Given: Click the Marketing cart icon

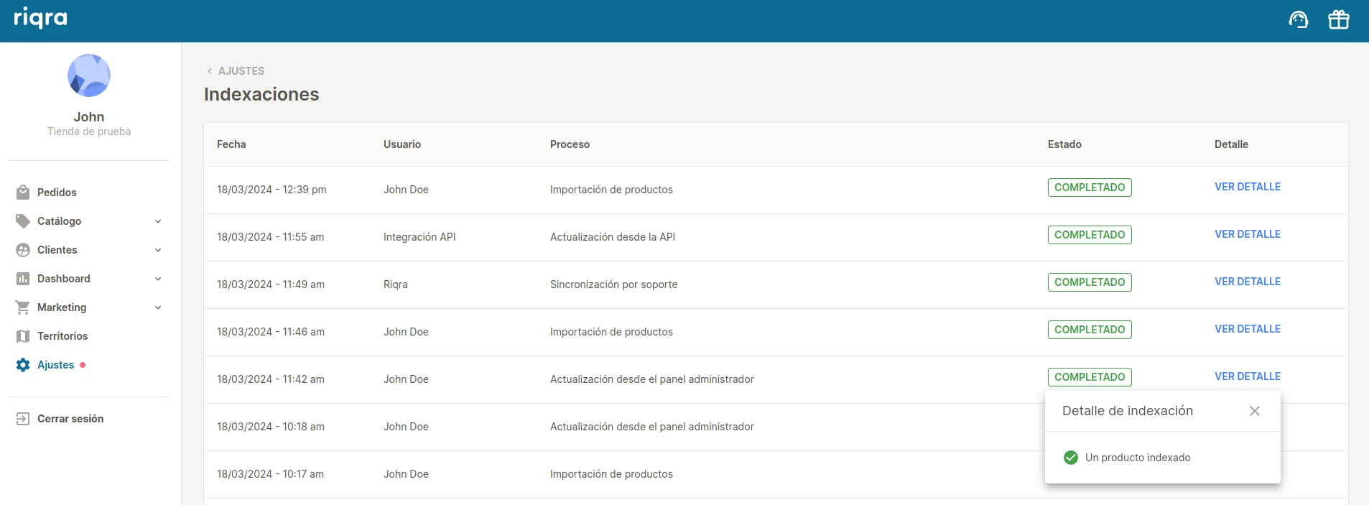Looking at the screenshot, I should [x=23, y=307].
